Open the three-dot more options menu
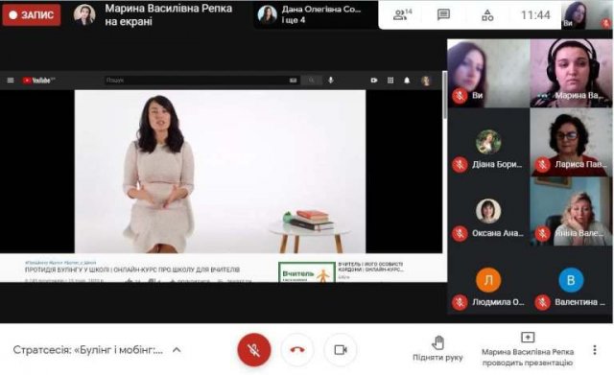 click(x=595, y=349)
